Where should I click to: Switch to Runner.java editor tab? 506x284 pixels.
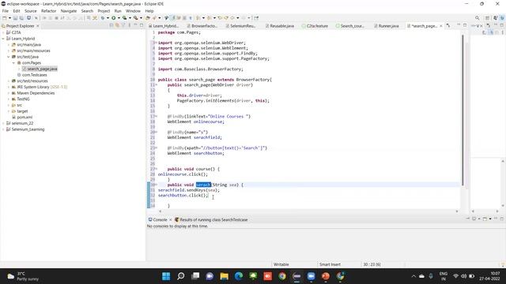coord(387,26)
